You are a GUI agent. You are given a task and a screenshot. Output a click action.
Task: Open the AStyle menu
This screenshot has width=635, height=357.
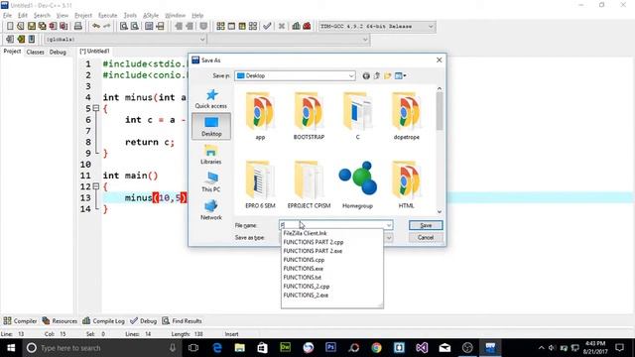[x=151, y=16]
